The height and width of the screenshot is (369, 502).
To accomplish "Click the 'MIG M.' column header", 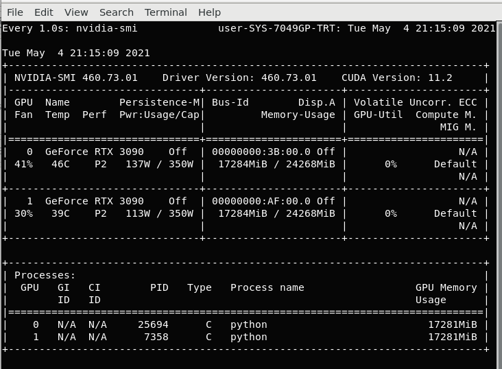I will click(x=459, y=127).
